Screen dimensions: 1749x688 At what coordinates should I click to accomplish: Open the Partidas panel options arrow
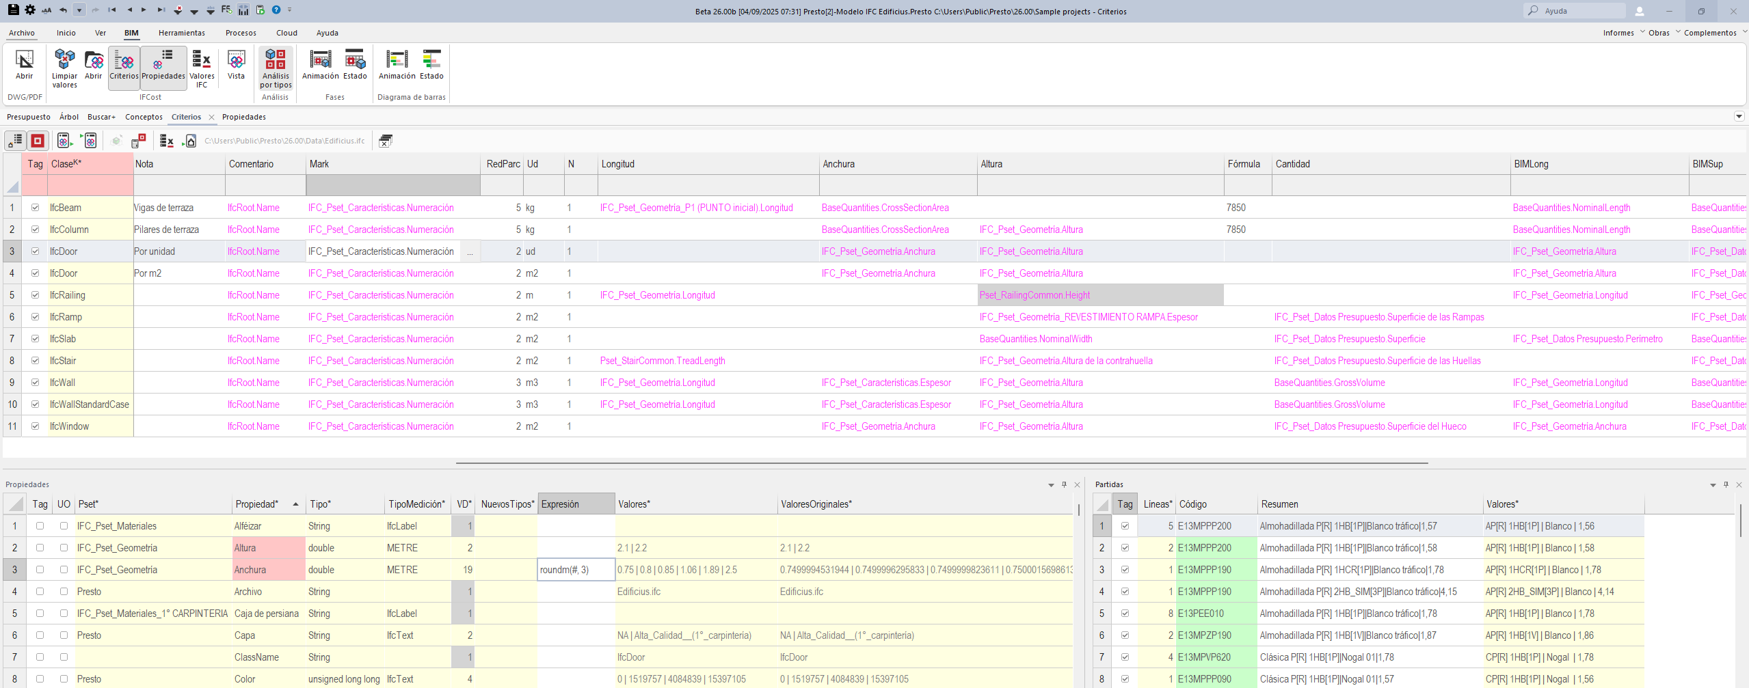(1713, 485)
